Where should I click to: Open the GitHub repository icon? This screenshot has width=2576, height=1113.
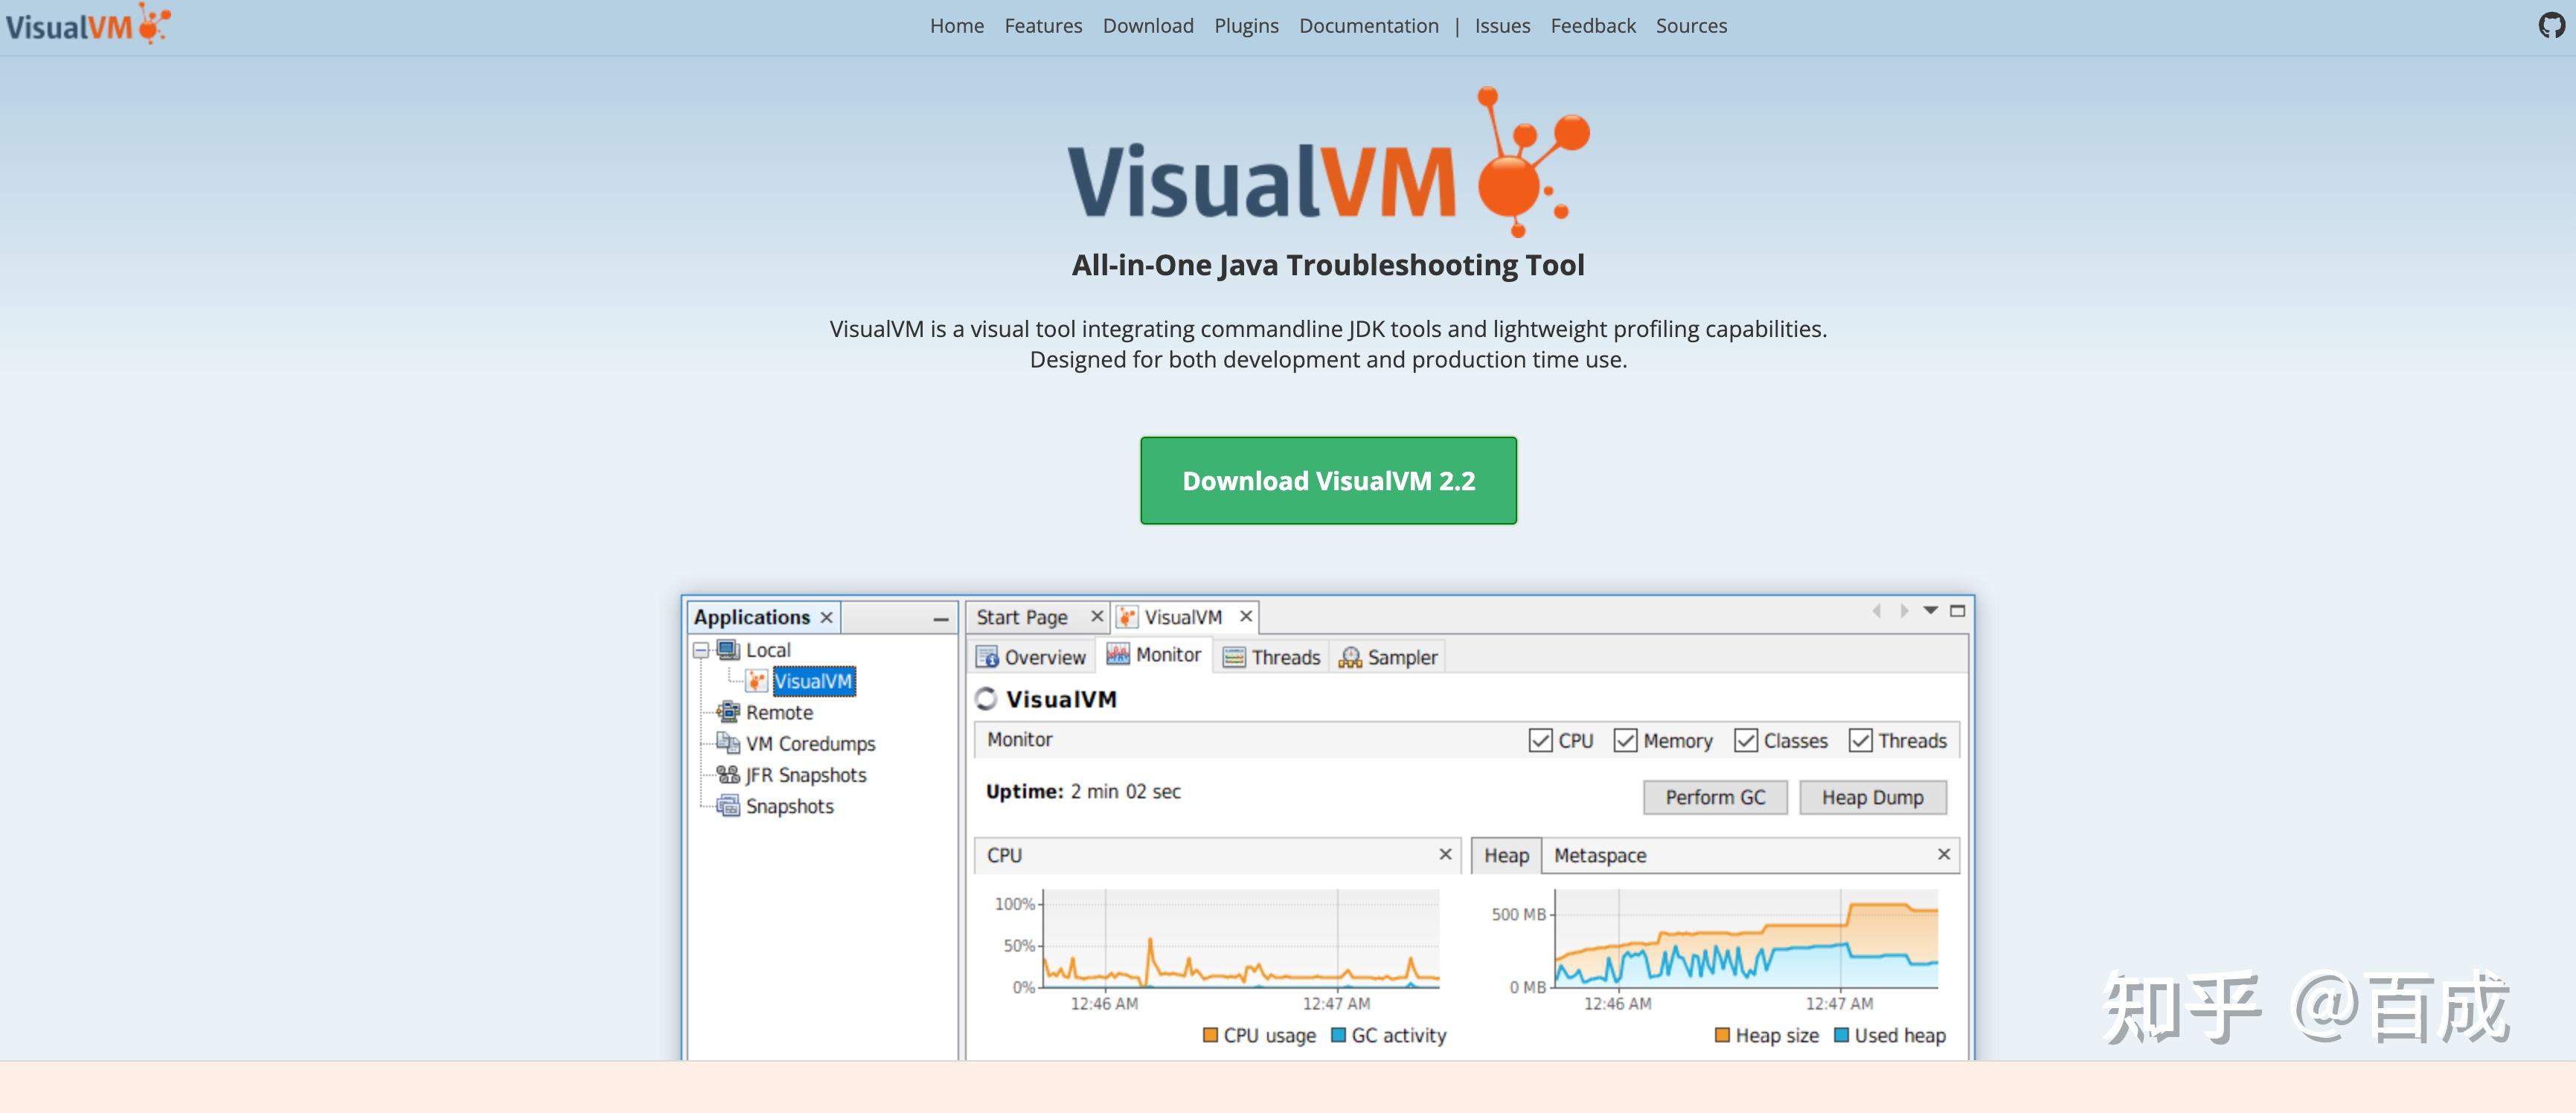point(2551,25)
